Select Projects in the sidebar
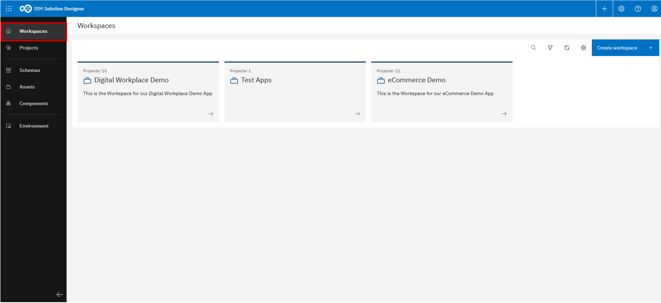The width and height of the screenshot is (661, 303). (29, 47)
